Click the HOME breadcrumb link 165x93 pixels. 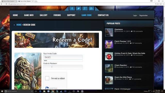click(x=19, y=25)
